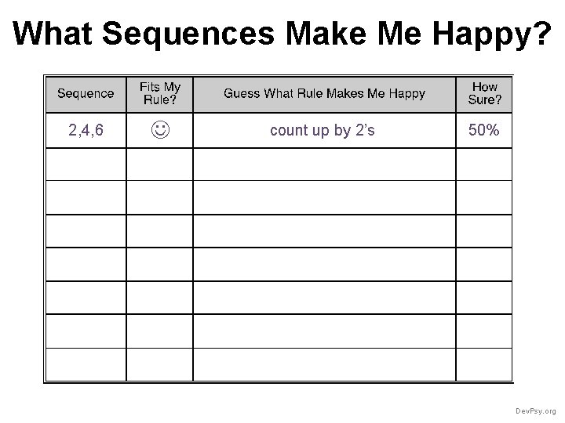Select the Sequence column header

pyautogui.click(x=86, y=94)
